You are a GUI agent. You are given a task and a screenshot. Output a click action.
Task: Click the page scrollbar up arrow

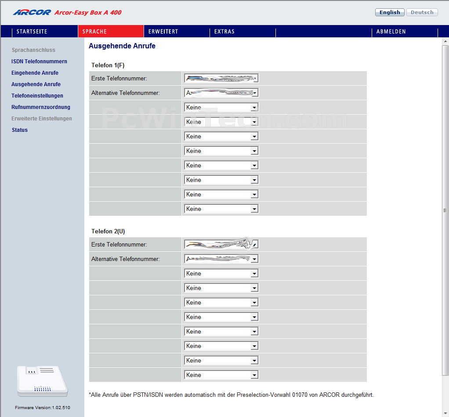point(445,42)
